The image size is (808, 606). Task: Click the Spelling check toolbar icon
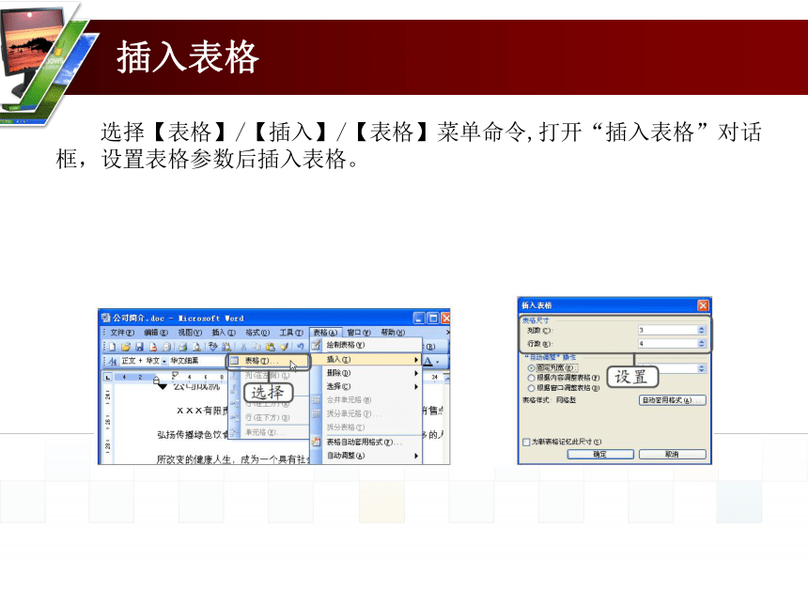point(213,347)
